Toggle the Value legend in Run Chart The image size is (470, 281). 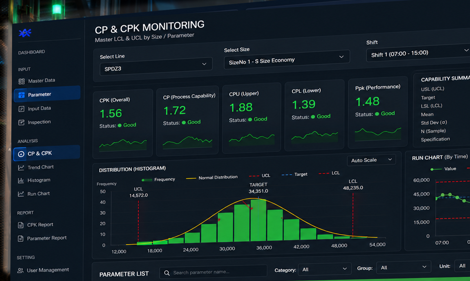(443, 169)
